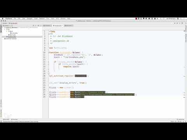This screenshot has width=187, height=140.
Task: Open the Project tool window stripe button
Action: pos(1,28)
